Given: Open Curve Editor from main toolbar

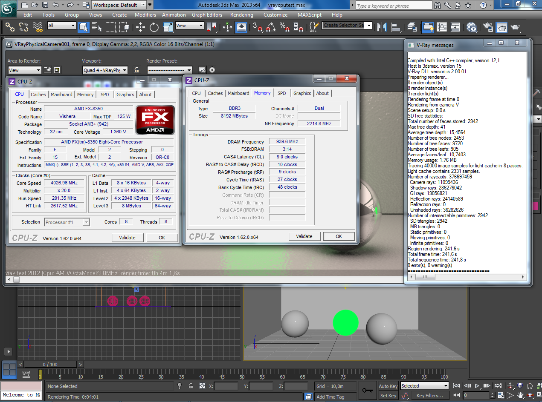Looking at the screenshot, I should pos(442,27).
